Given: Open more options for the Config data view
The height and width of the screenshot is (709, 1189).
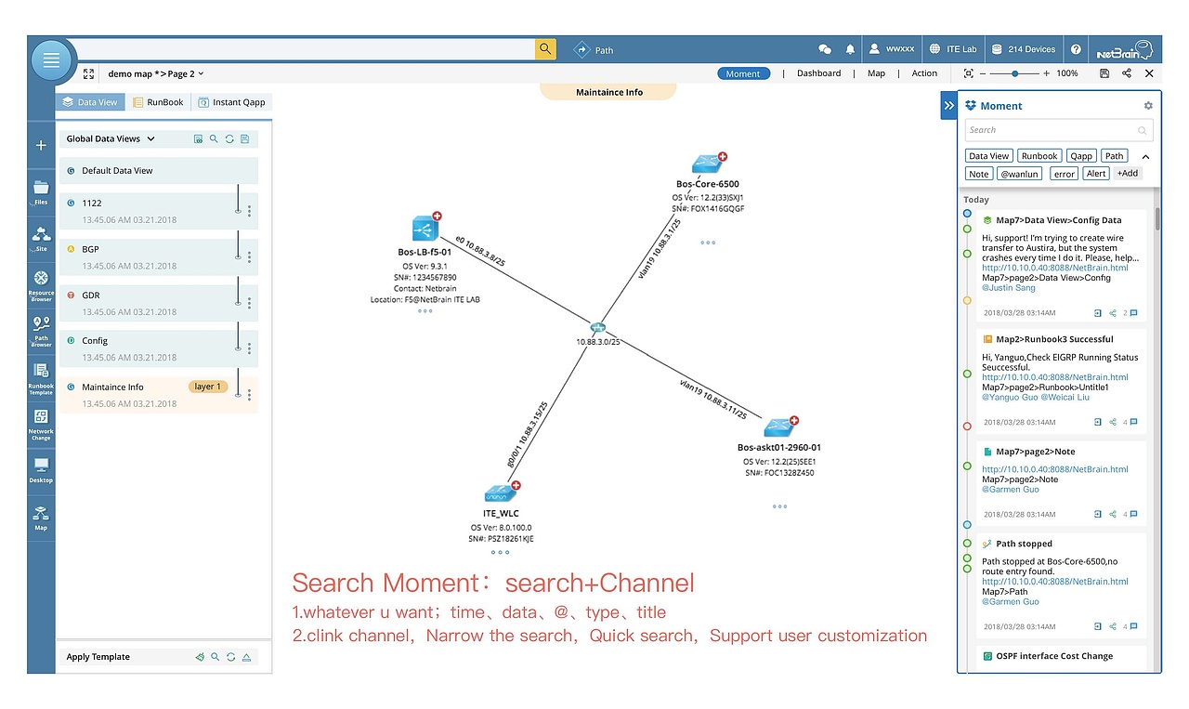Looking at the screenshot, I should pyautogui.click(x=249, y=348).
